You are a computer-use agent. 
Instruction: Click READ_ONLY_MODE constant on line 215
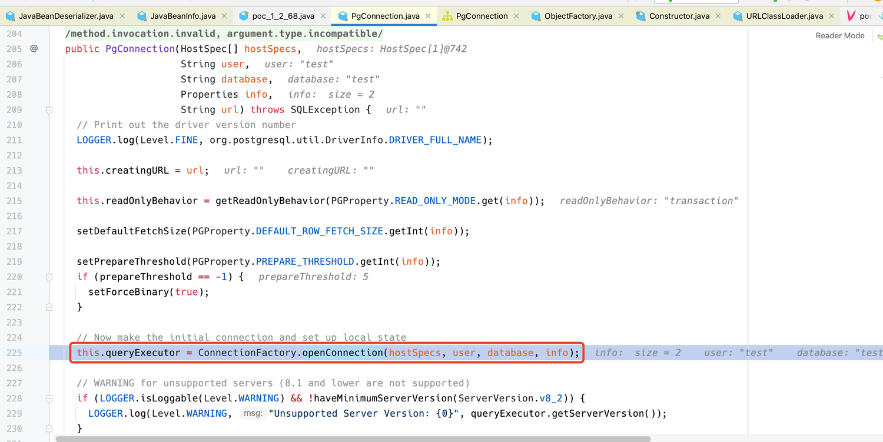point(435,201)
